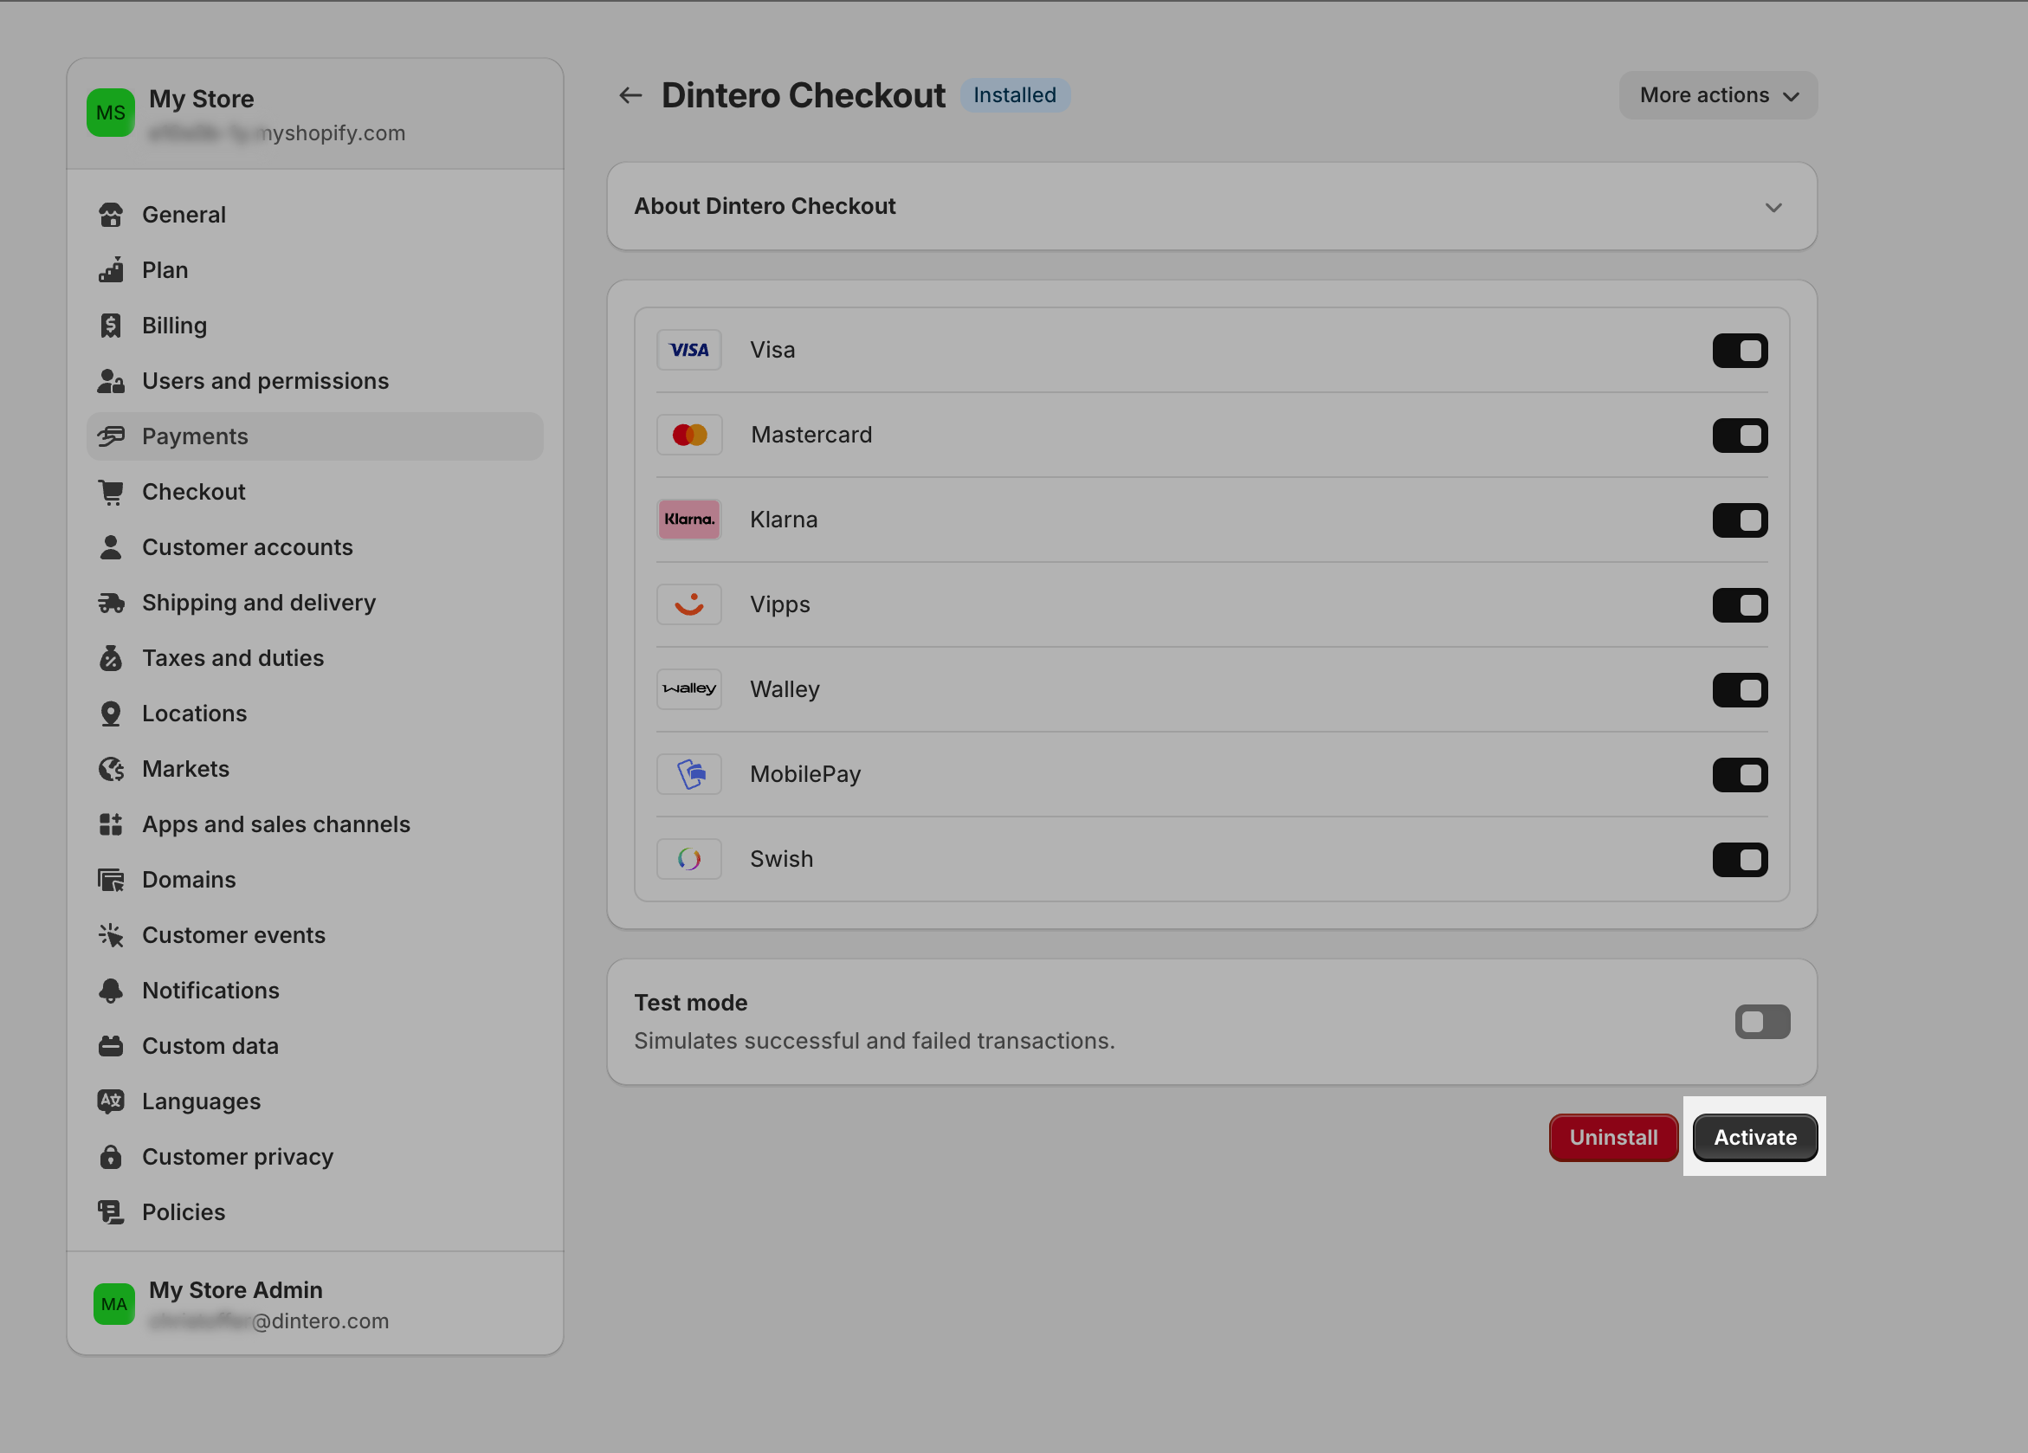The image size is (2028, 1453).
Task: Disable the Mastercard payment toggle
Action: (x=1740, y=436)
